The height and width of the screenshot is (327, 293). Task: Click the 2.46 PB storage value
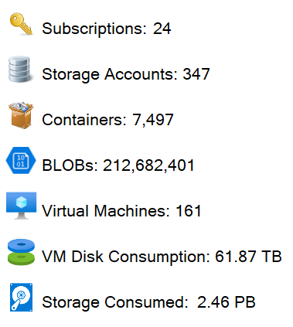pos(227,302)
